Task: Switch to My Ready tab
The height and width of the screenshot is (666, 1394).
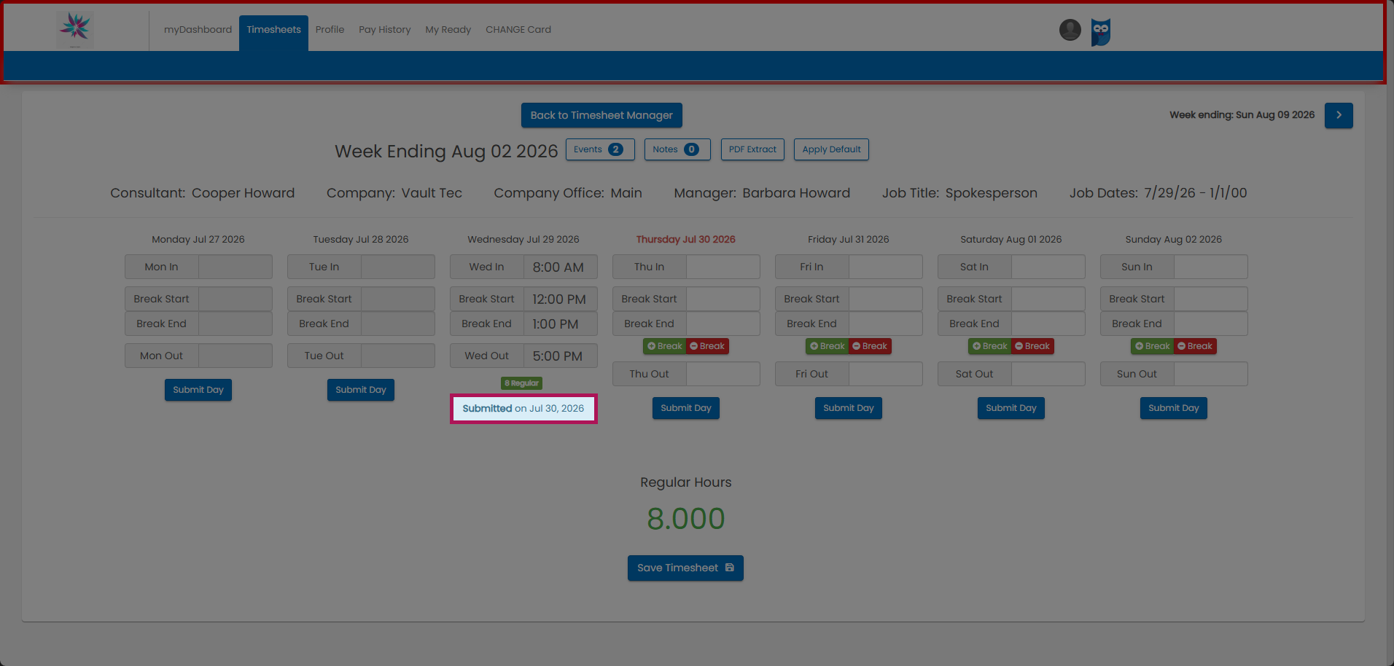Action: point(448,30)
